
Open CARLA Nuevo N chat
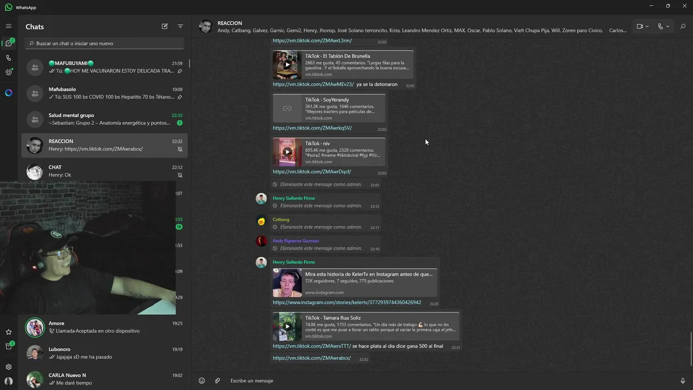pyautogui.click(x=104, y=379)
